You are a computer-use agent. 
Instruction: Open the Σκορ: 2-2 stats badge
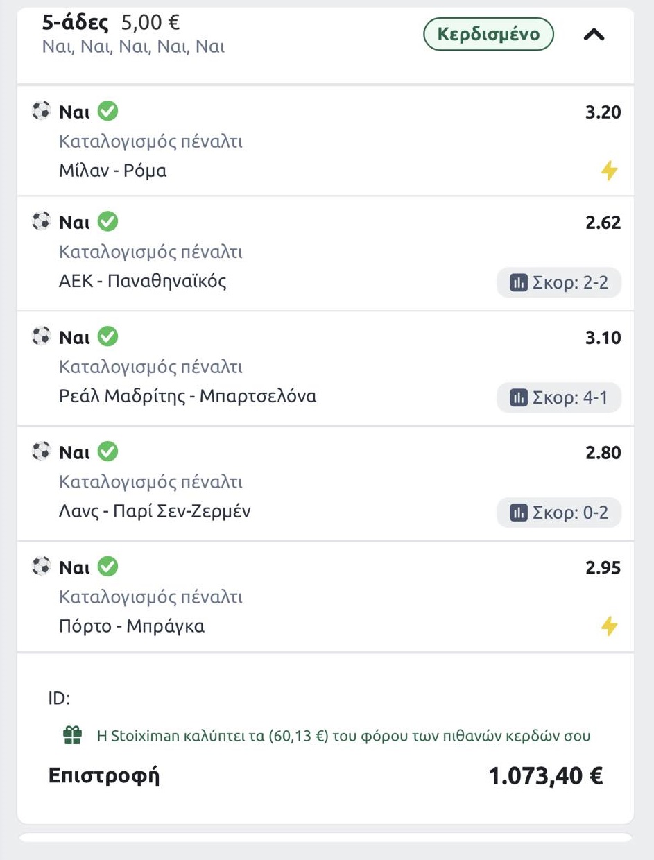tap(559, 282)
